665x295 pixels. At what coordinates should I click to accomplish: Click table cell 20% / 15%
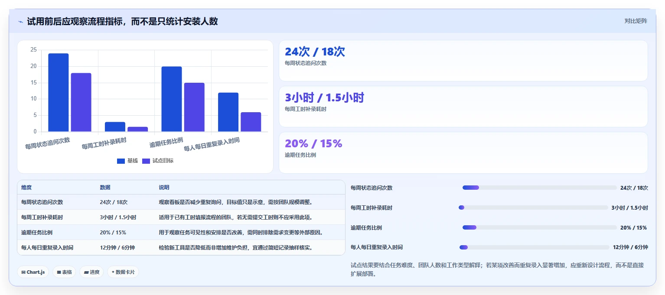(113, 232)
